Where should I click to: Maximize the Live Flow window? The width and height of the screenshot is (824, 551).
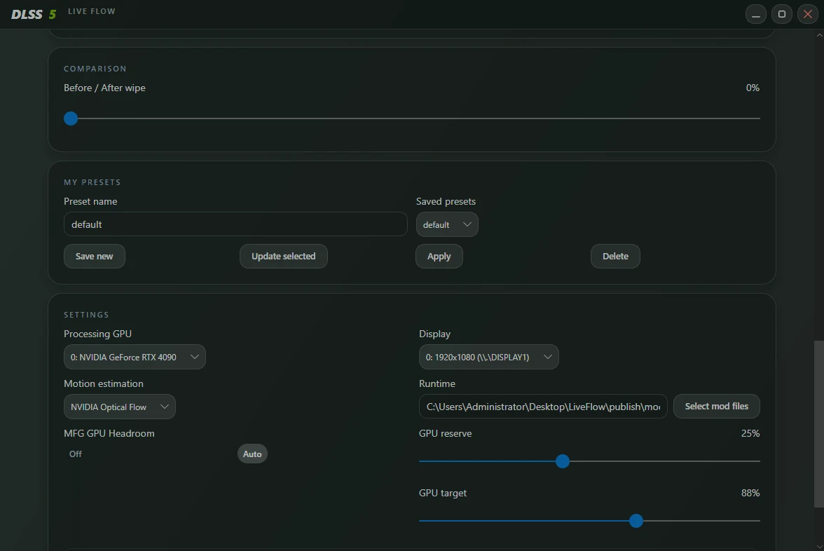coord(781,14)
